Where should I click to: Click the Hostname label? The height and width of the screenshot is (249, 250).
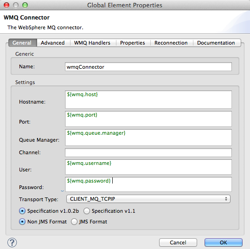(32, 102)
